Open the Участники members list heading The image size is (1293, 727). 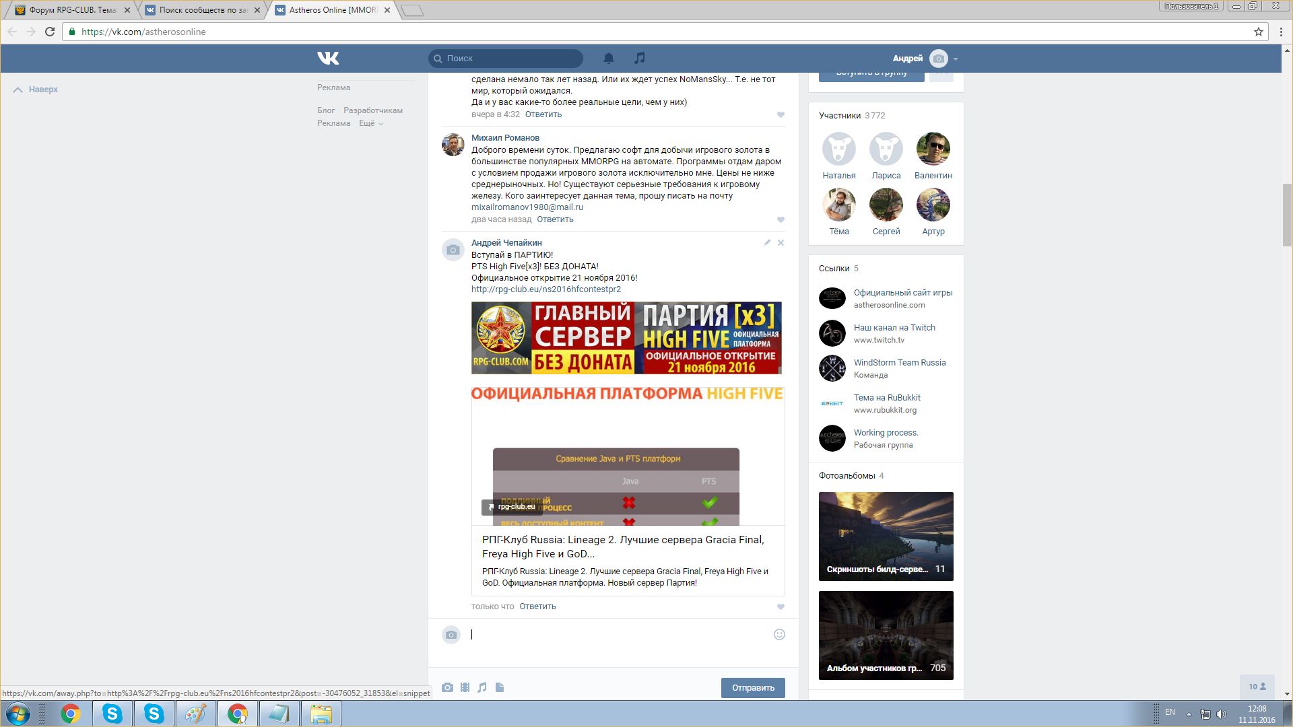point(840,116)
